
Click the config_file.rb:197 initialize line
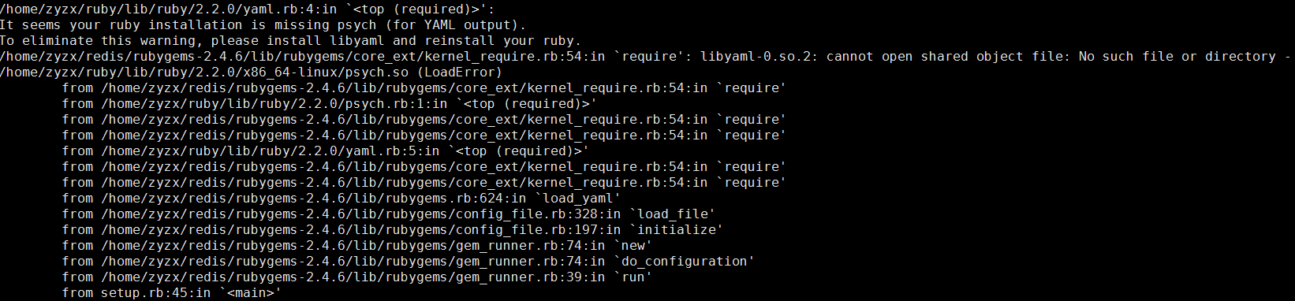(393, 230)
